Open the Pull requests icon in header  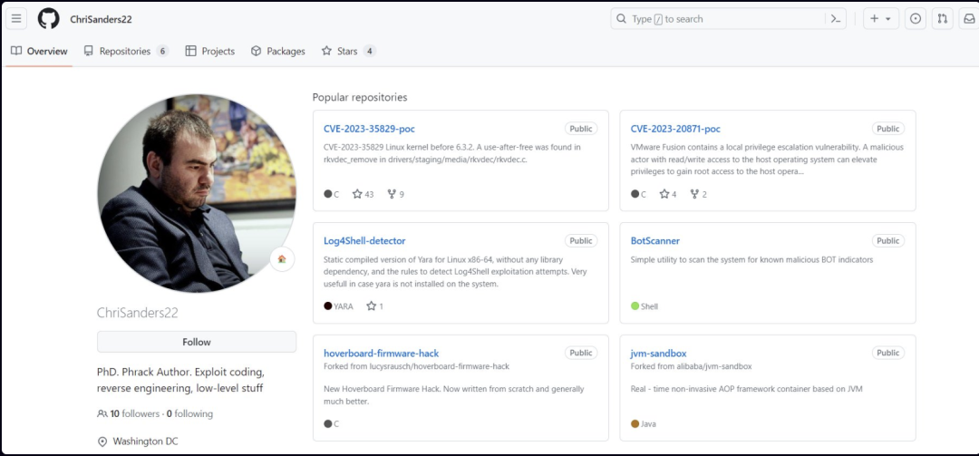[x=942, y=19]
